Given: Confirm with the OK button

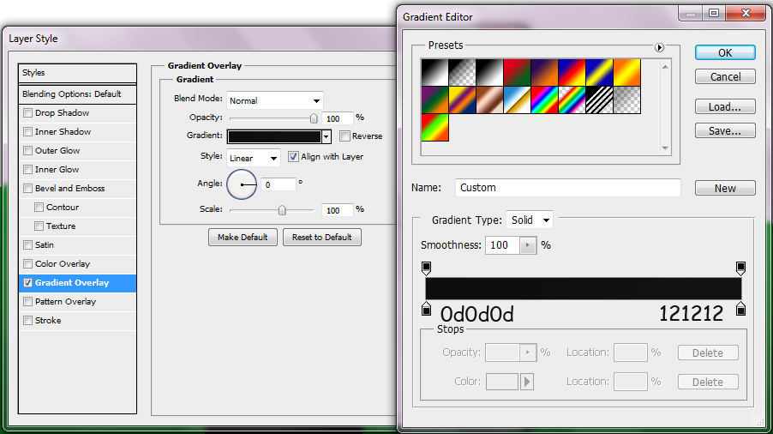Looking at the screenshot, I should 725,53.
